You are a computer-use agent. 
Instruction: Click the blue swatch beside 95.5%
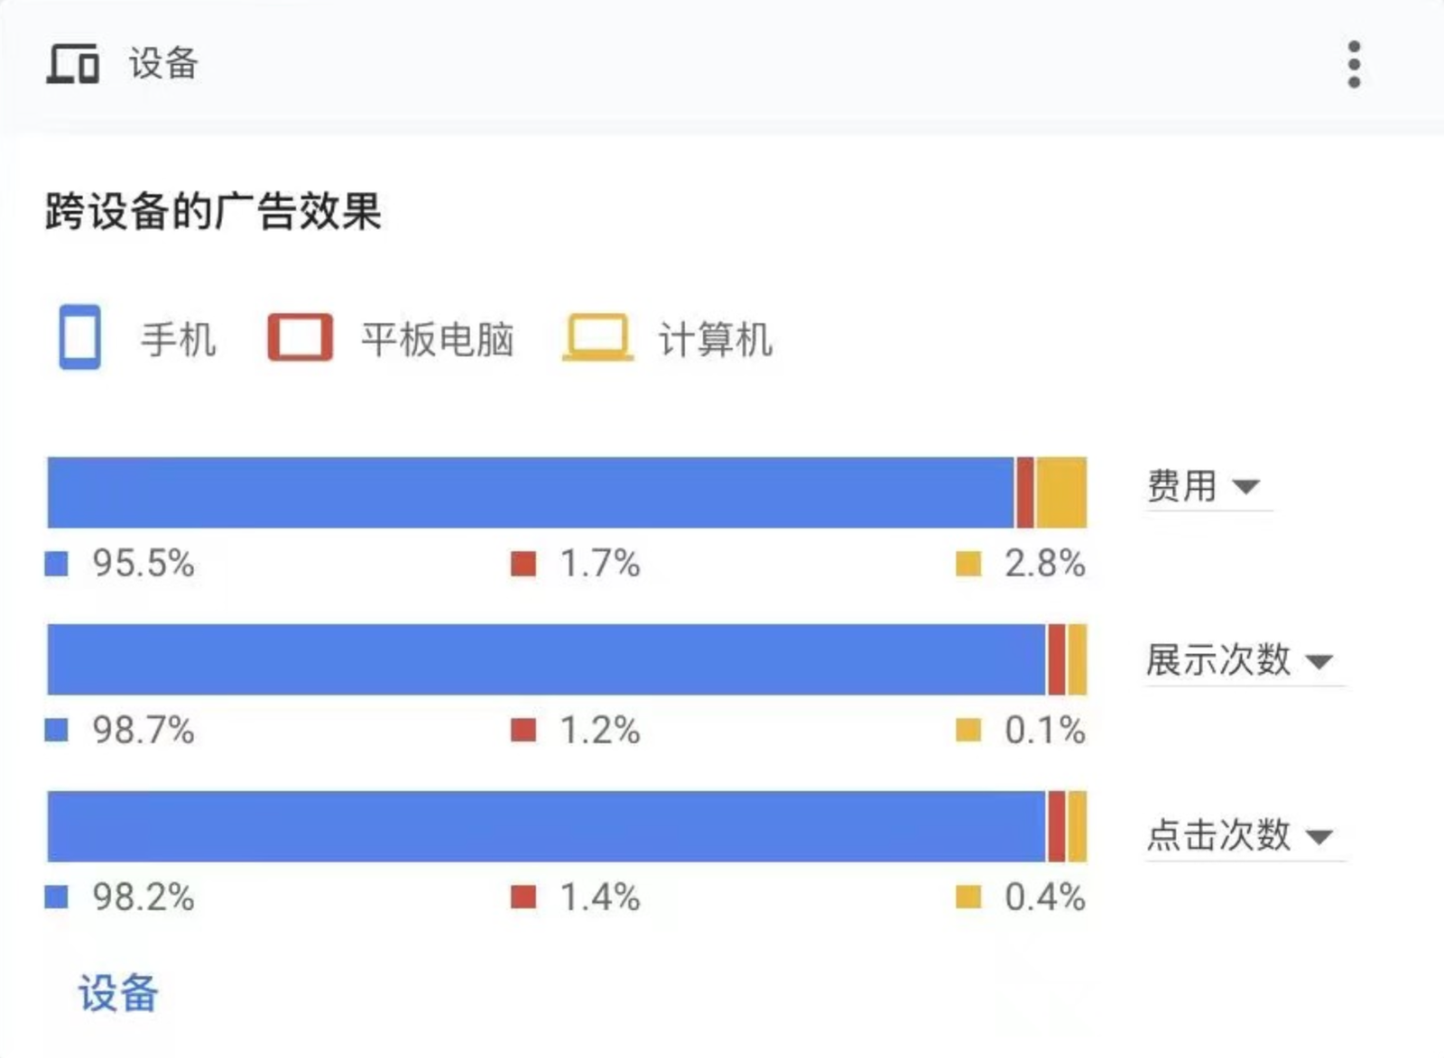click(57, 564)
